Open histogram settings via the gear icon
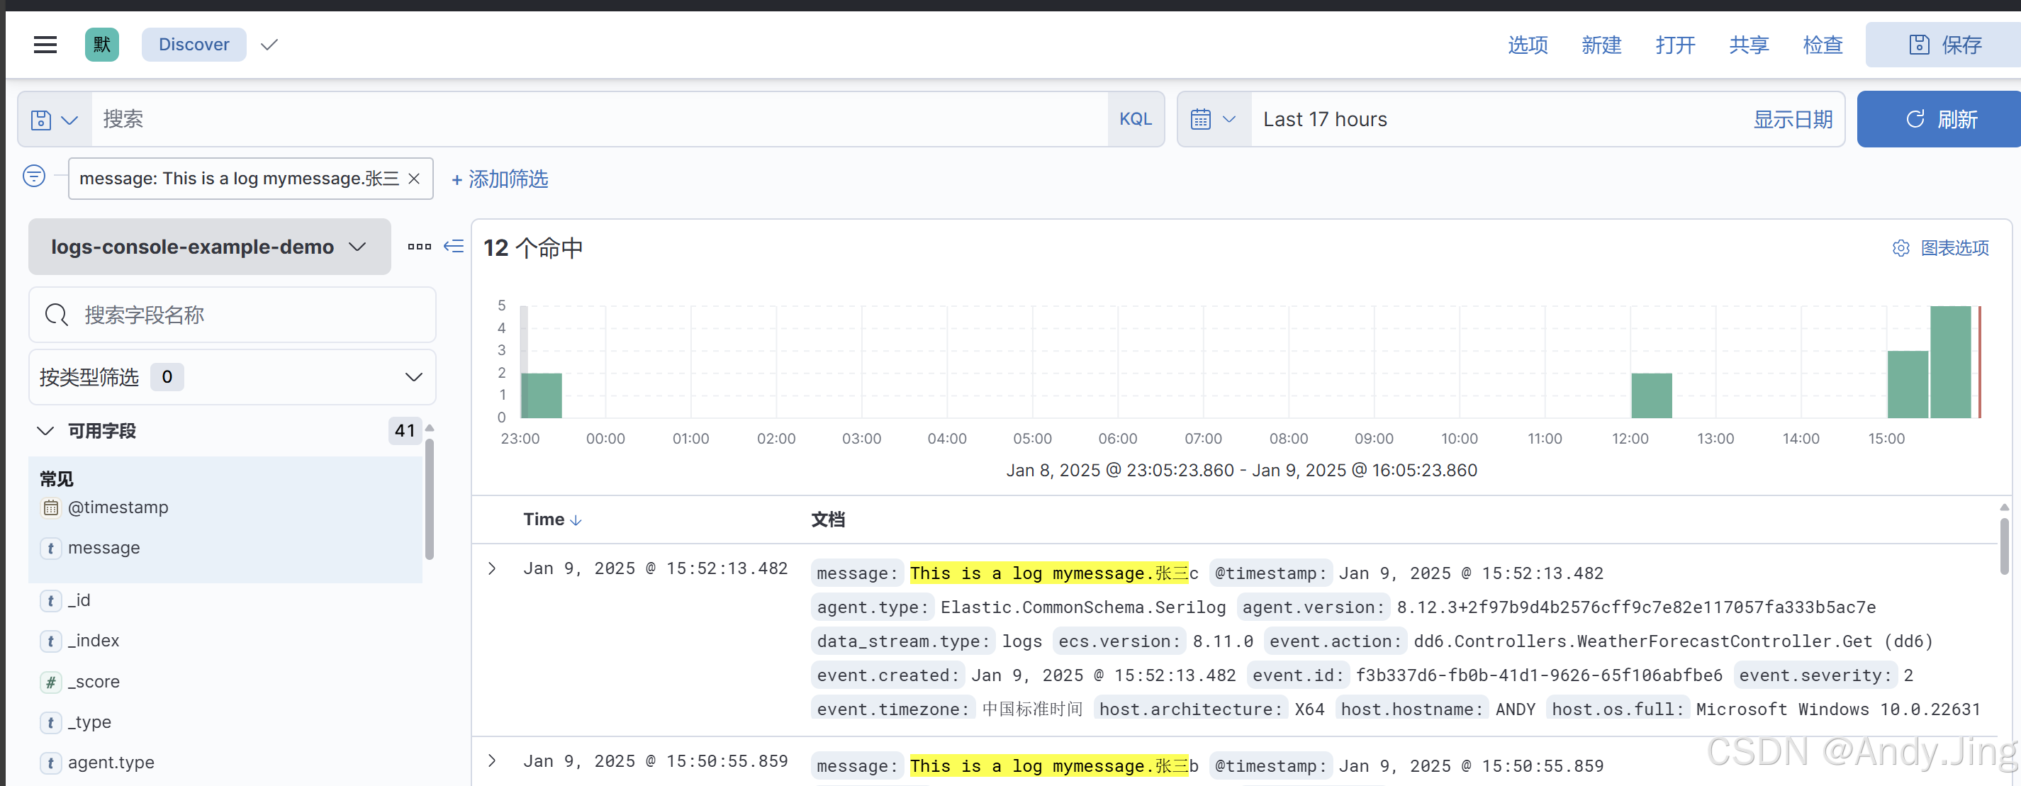The height and width of the screenshot is (786, 2021). pyautogui.click(x=1901, y=248)
